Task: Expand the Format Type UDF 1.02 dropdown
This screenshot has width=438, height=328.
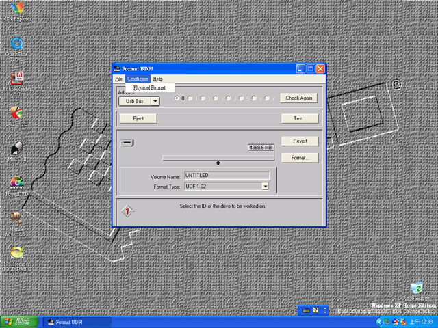Action: [266, 186]
